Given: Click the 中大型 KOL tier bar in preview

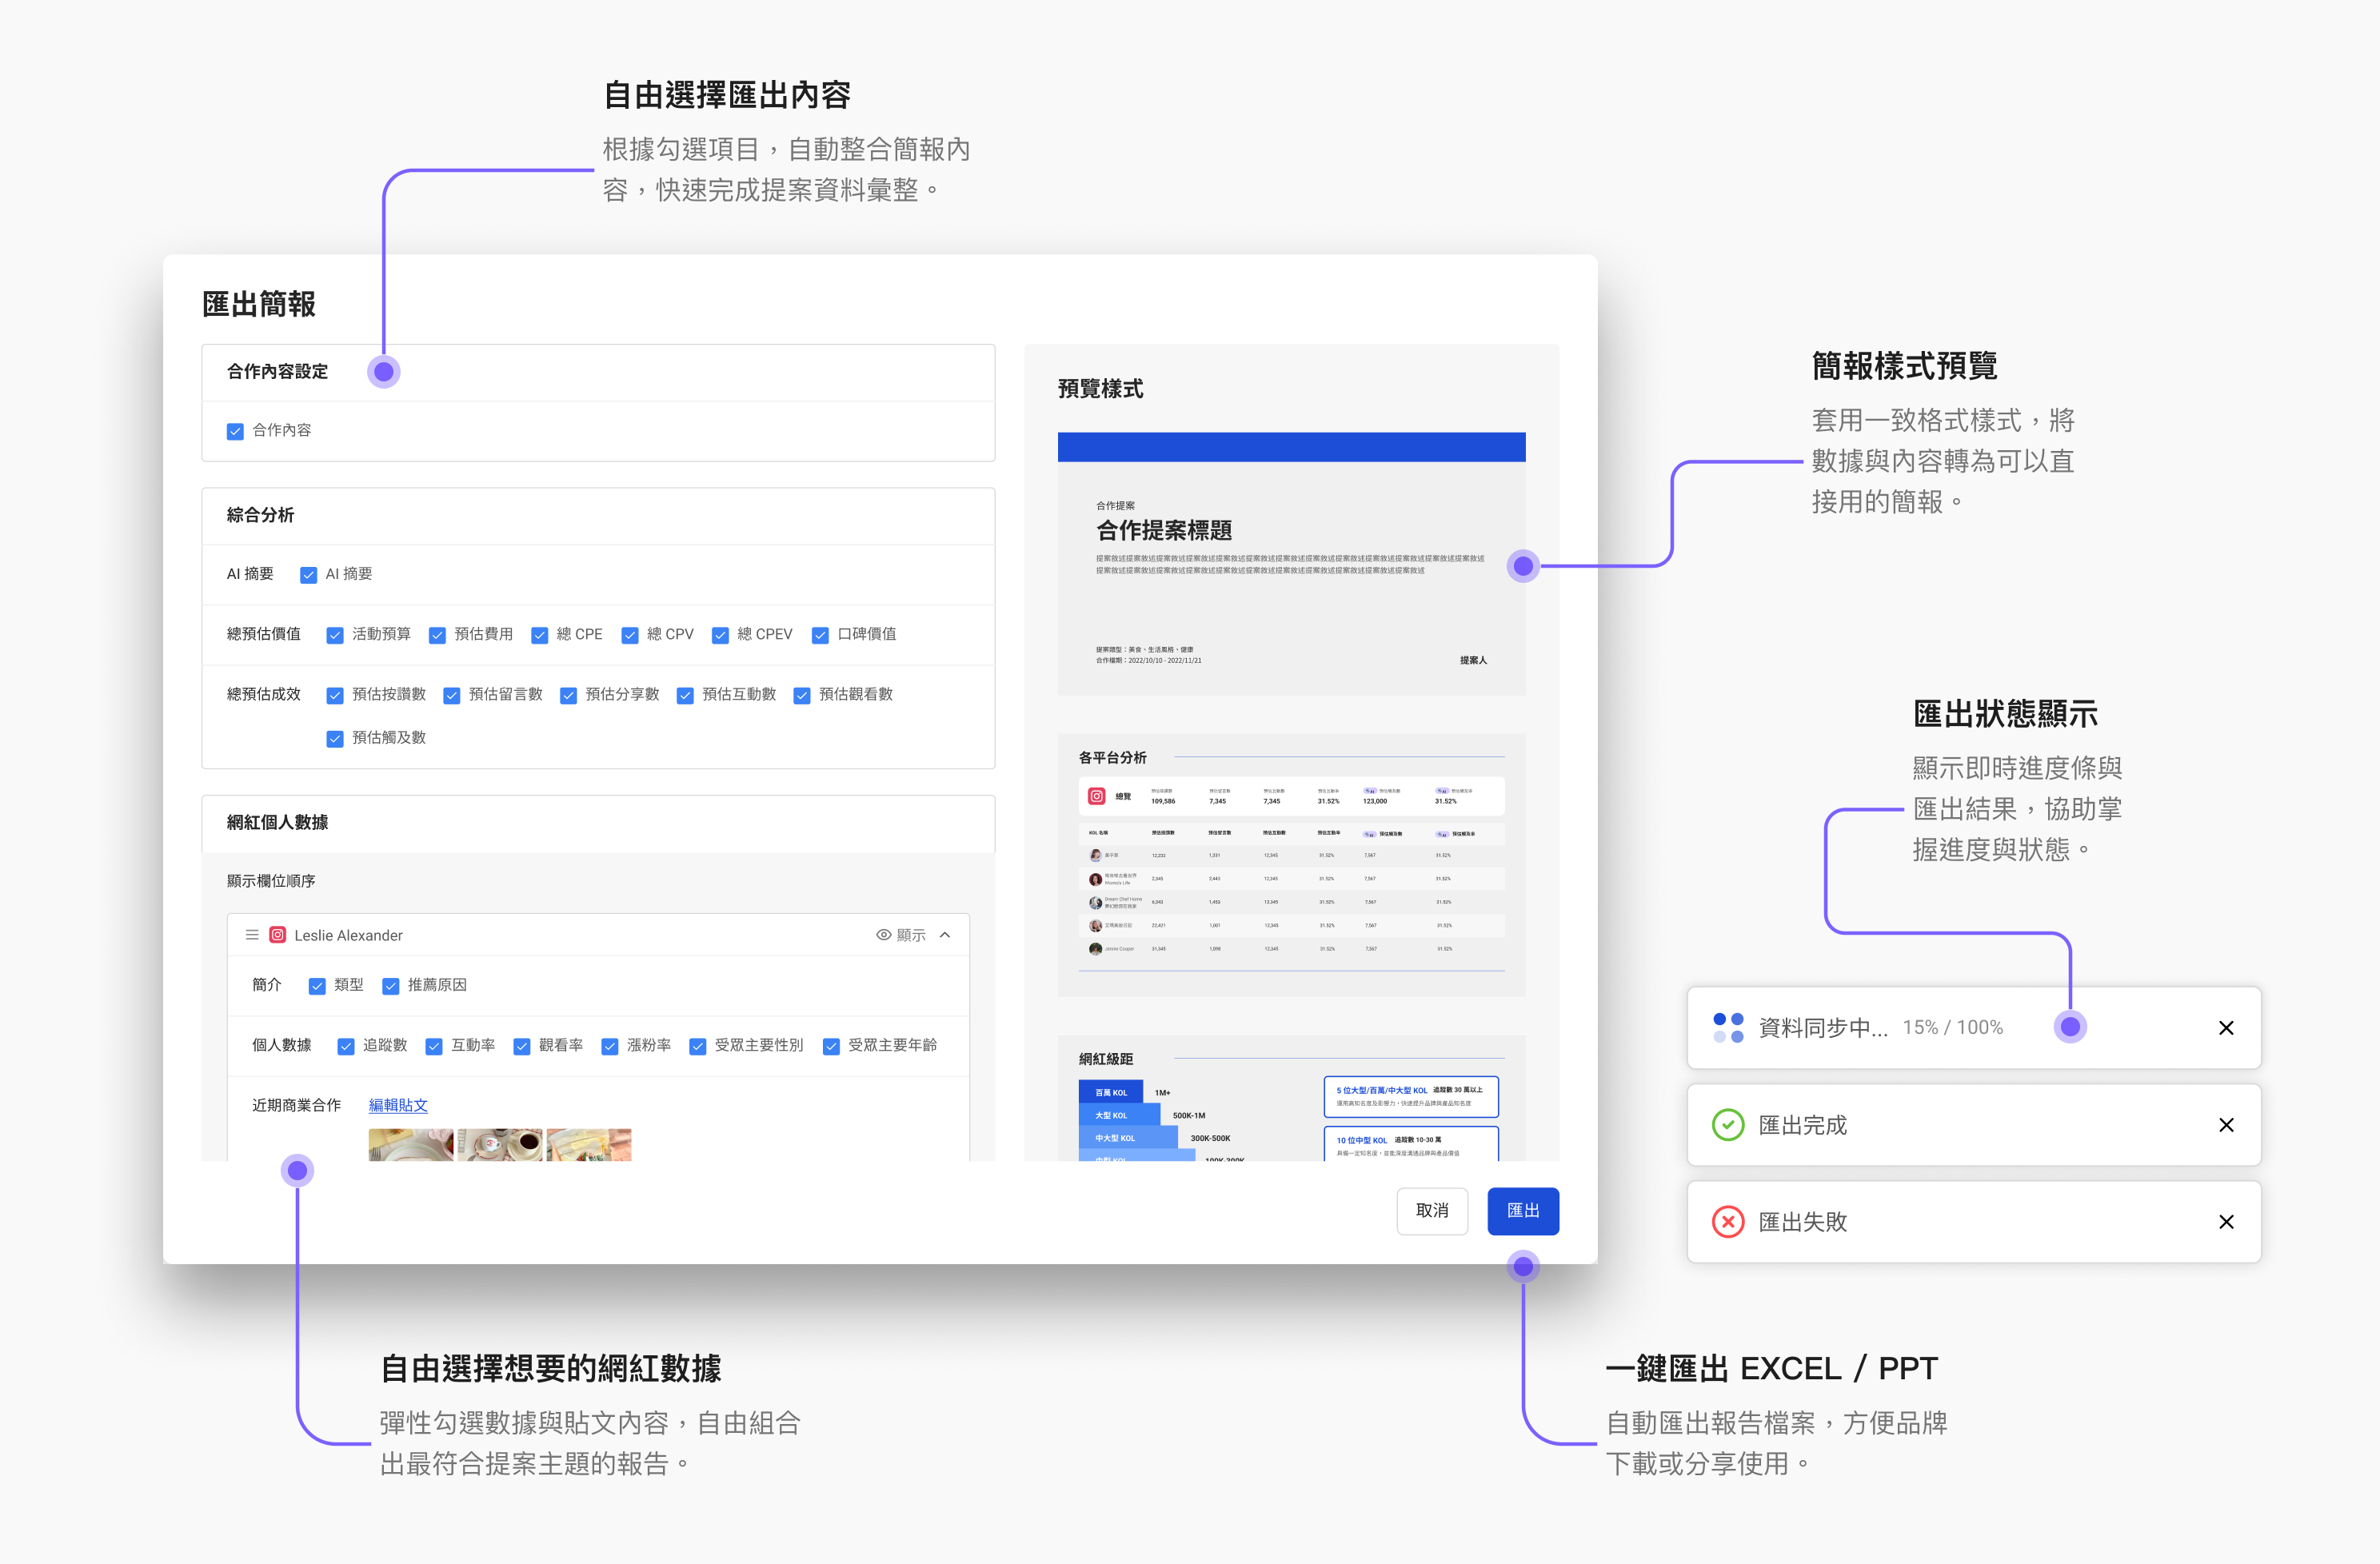Looking at the screenshot, I should [1128, 1138].
